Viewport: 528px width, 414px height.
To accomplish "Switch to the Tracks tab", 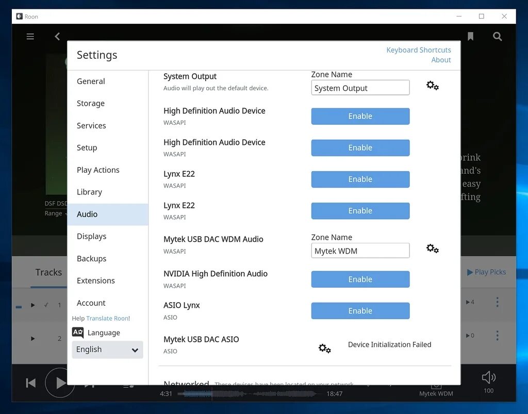I will (x=49, y=272).
